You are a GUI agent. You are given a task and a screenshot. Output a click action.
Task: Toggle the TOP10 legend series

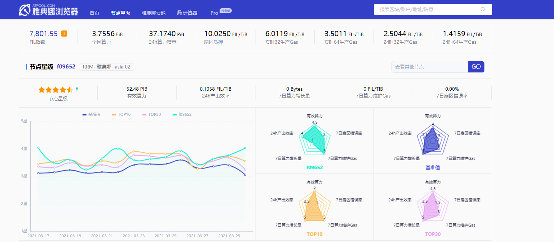tap(121, 114)
